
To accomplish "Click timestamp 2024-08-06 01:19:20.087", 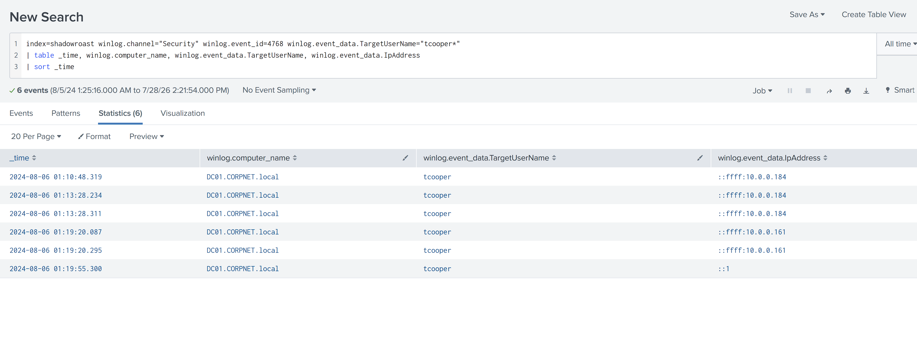I will (x=56, y=232).
